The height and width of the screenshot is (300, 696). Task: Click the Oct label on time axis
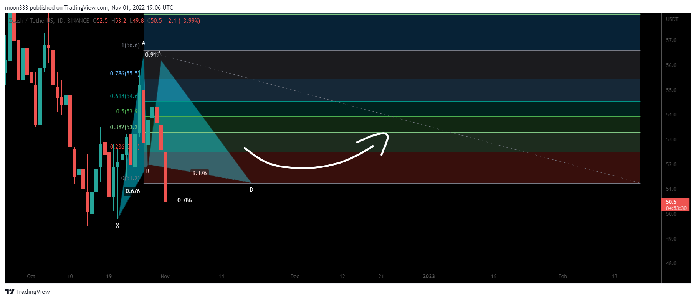coord(31,276)
